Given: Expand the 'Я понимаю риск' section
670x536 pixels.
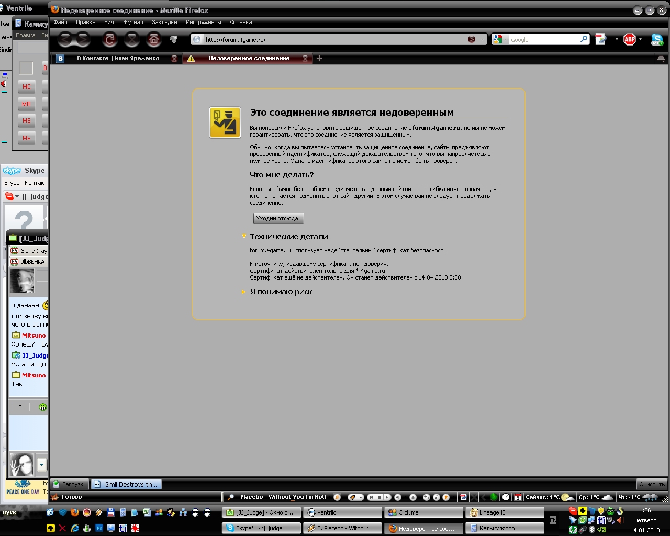Looking at the screenshot, I should coord(281,292).
